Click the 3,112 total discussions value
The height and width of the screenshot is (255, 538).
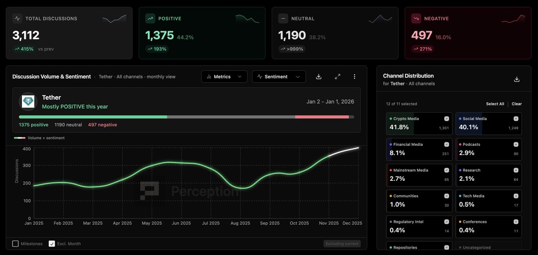coord(26,35)
